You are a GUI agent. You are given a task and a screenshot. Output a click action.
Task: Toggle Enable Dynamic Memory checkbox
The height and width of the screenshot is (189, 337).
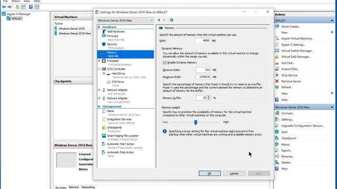[165, 62]
